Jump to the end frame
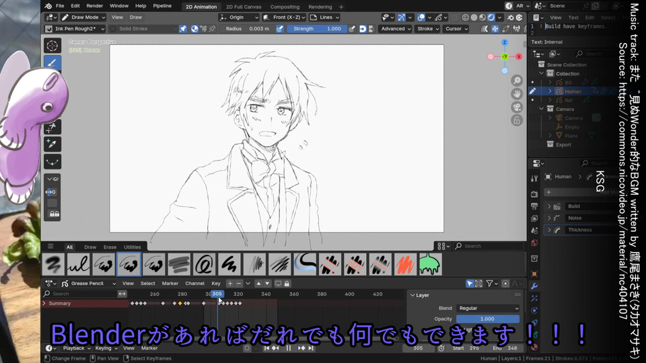The width and height of the screenshot is (646, 363). pos(312,348)
